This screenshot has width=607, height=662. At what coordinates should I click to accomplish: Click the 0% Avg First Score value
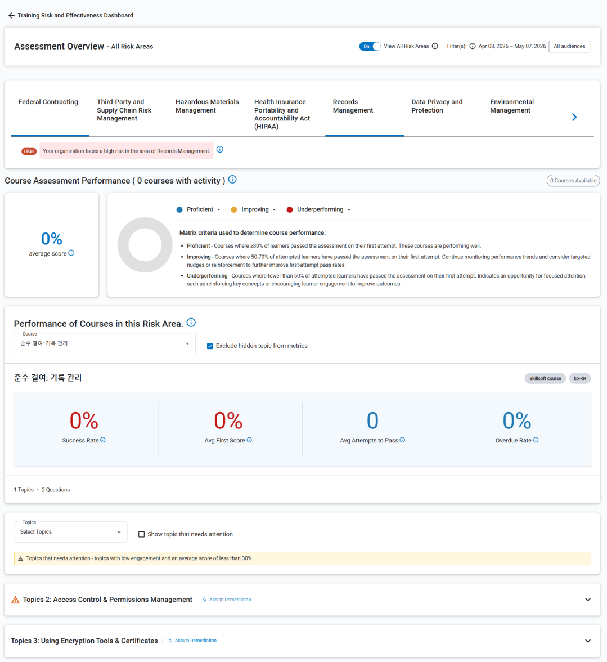pyautogui.click(x=228, y=421)
